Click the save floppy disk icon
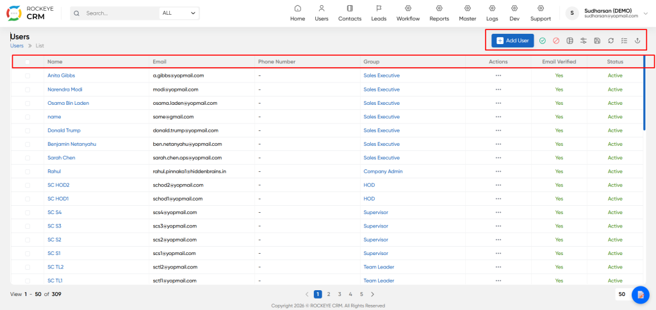Viewport: 656px width, 310px height. pyautogui.click(x=597, y=40)
